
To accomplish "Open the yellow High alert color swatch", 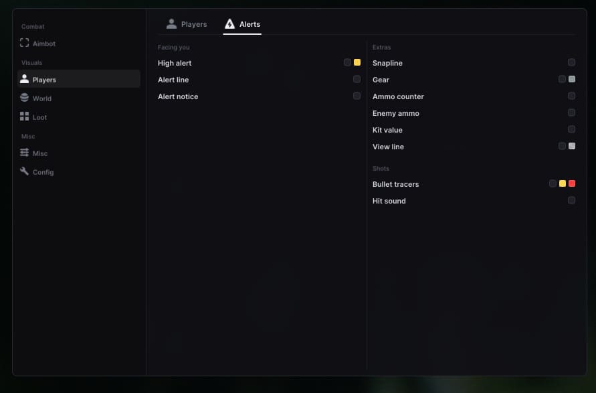I will click(x=357, y=62).
